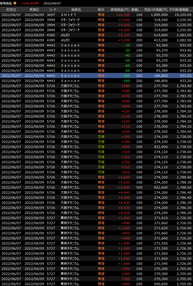Select the Sansan row with -10 loss

(96, 45)
